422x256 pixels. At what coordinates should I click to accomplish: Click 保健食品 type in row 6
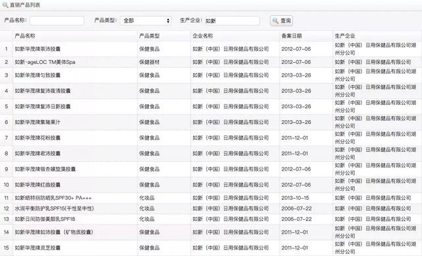[x=150, y=122]
